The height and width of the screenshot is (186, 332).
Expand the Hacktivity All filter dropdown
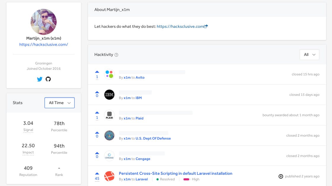click(x=309, y=55)
